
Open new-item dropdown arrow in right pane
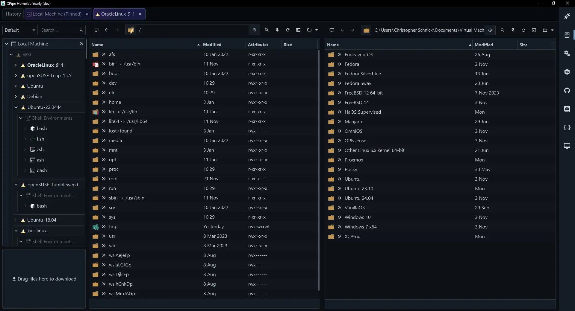pos(552,30)
